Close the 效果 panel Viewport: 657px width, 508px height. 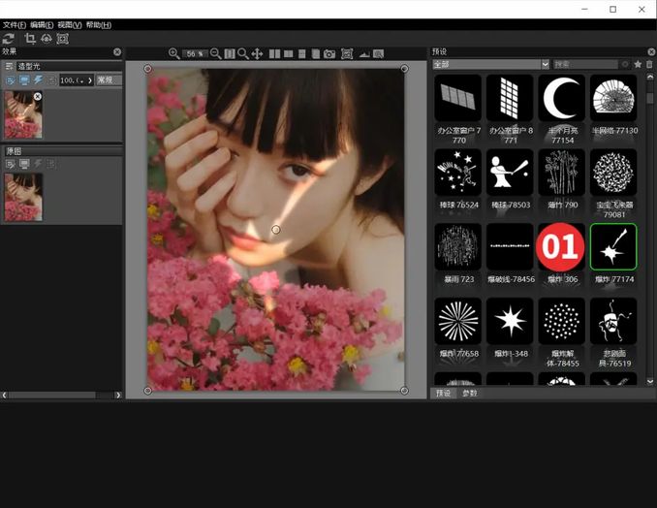[x=117, y=51]
